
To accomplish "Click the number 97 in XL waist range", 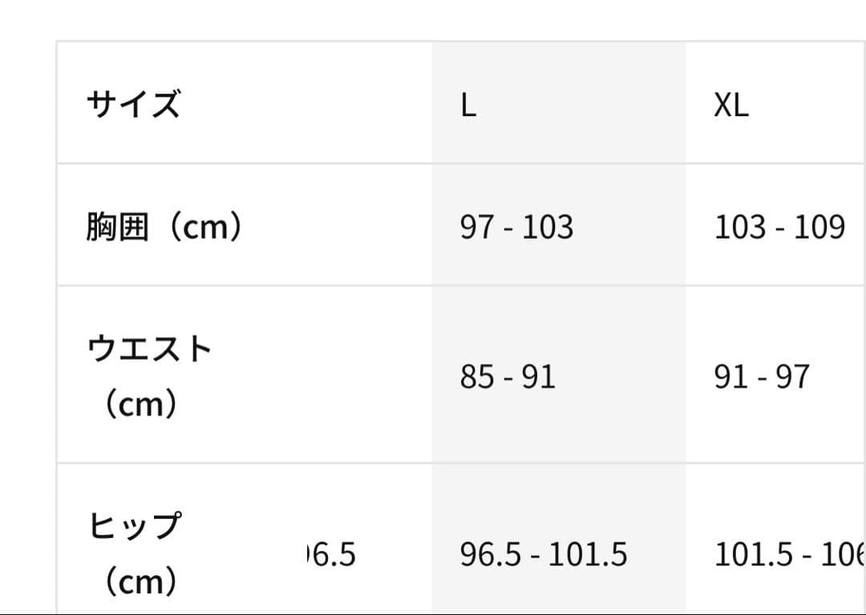I will [x=792, y=376].
